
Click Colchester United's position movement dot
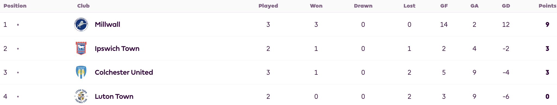click(18, 73)
